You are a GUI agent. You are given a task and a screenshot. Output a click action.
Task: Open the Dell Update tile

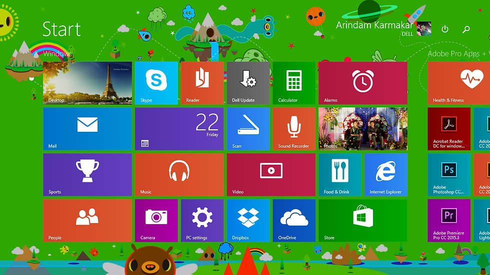point(248,83)
